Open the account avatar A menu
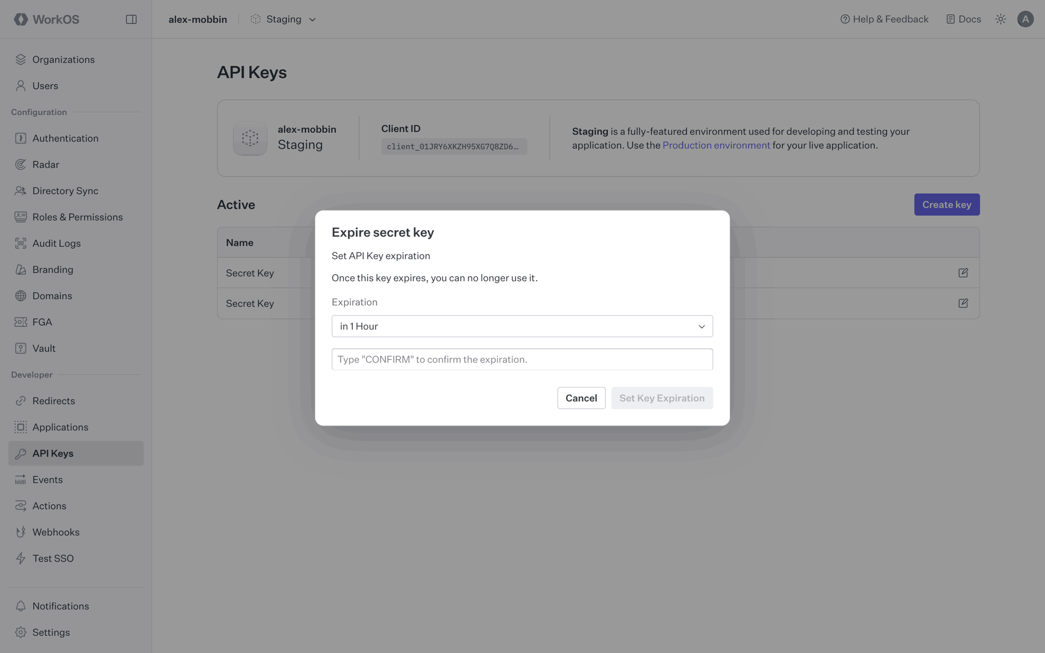 click(x=1025, y=19)
